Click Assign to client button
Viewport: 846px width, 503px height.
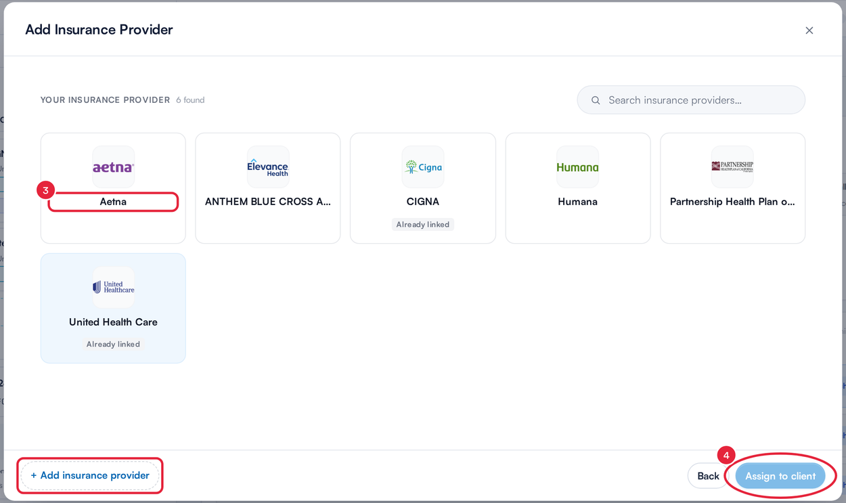[x=780, y=476]
